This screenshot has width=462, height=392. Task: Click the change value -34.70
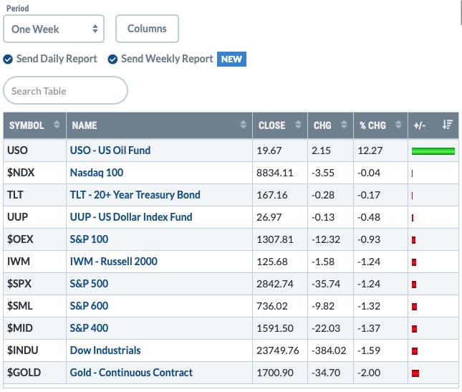[326, 373]
